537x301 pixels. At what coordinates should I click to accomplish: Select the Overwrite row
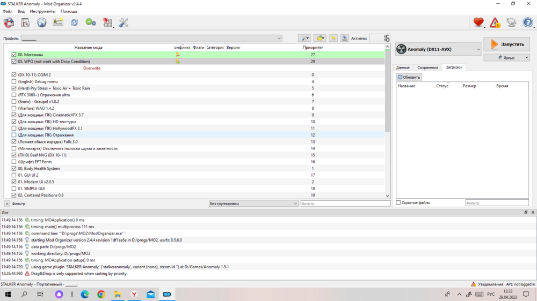(x=194, y=69)
